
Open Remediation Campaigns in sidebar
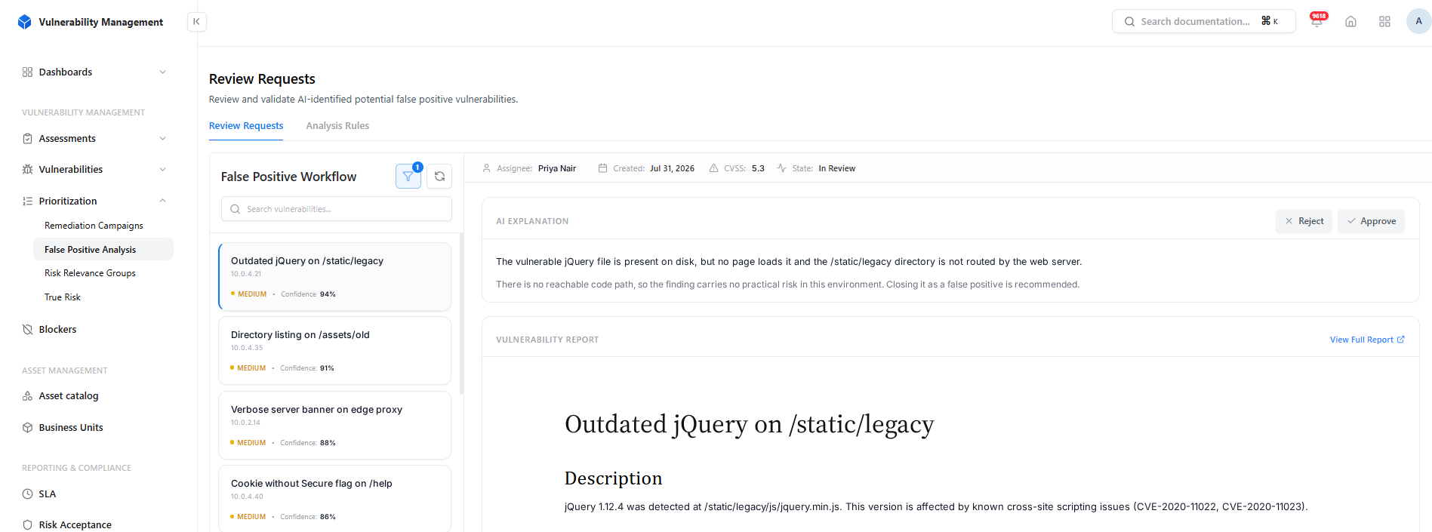(94, 226)
